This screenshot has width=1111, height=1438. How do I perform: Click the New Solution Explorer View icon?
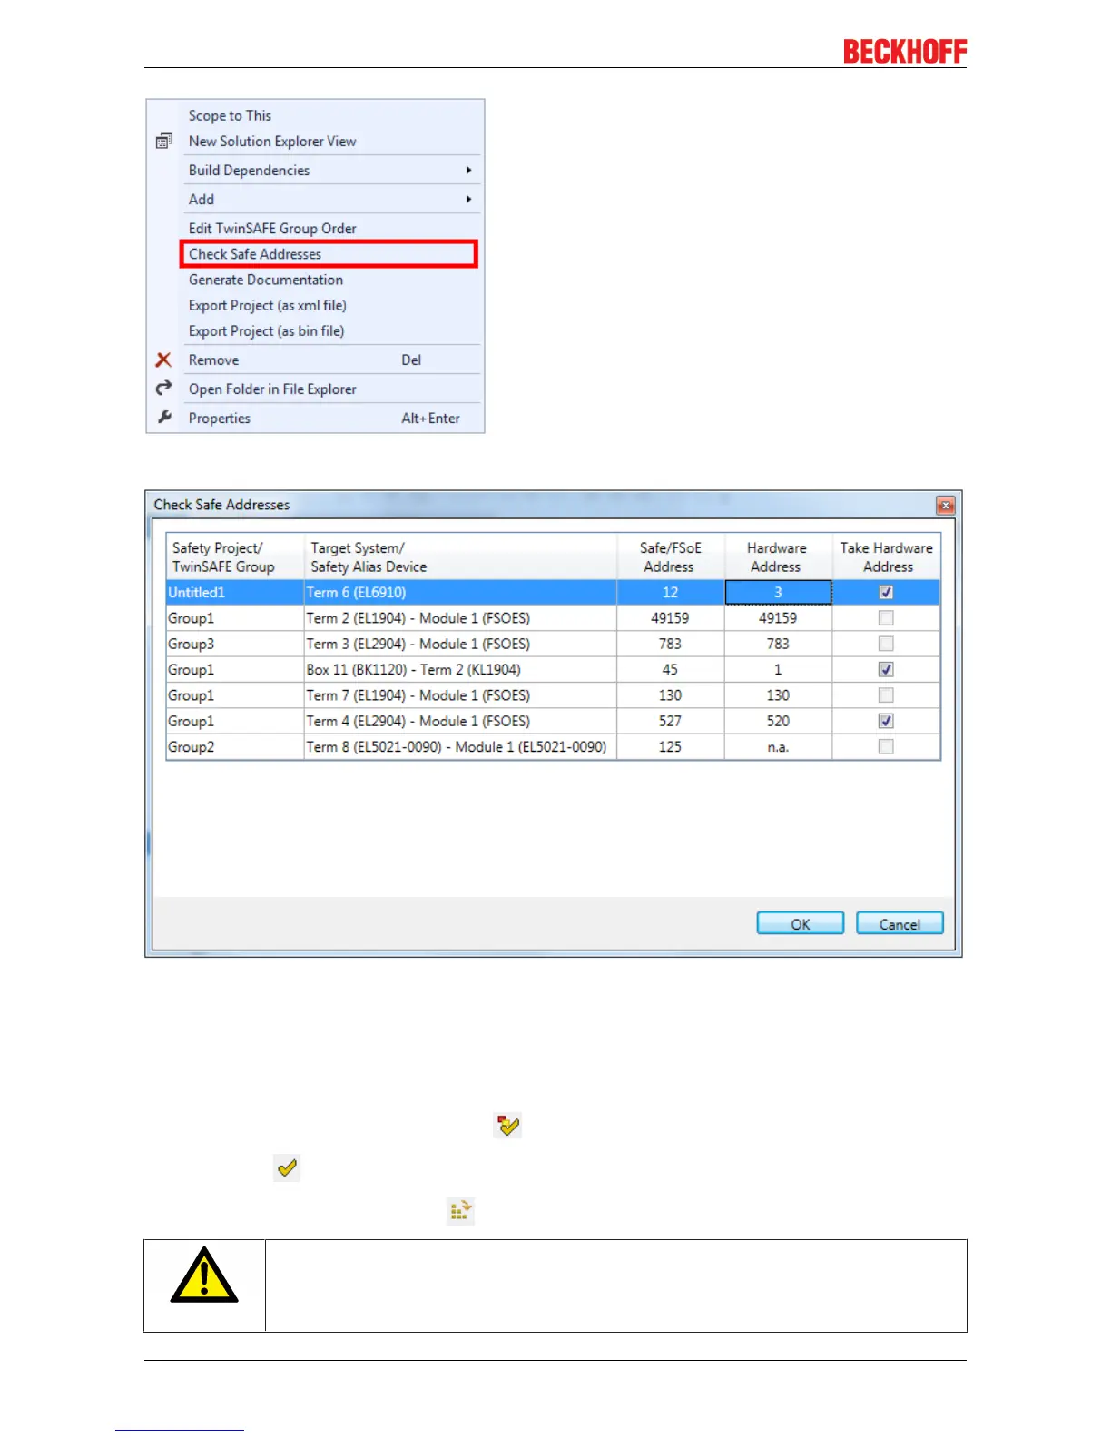coord(164,141)
